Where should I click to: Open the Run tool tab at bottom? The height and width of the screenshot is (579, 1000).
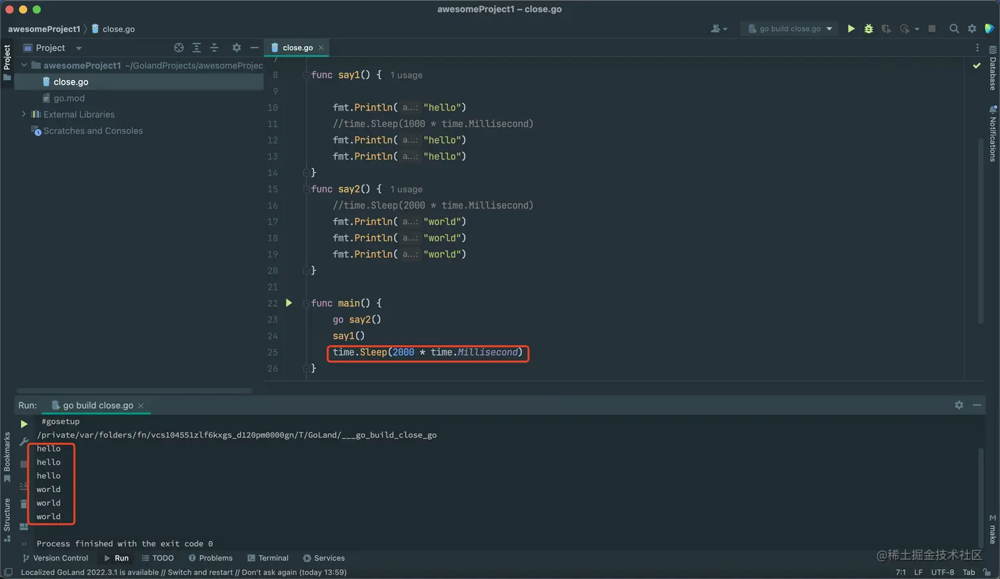click(116, 558)
